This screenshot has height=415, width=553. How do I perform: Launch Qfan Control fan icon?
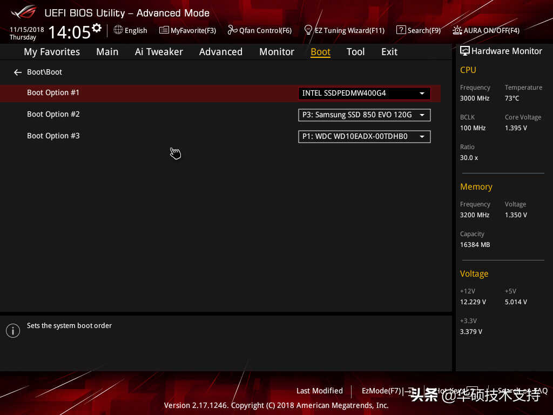(232, 30)
